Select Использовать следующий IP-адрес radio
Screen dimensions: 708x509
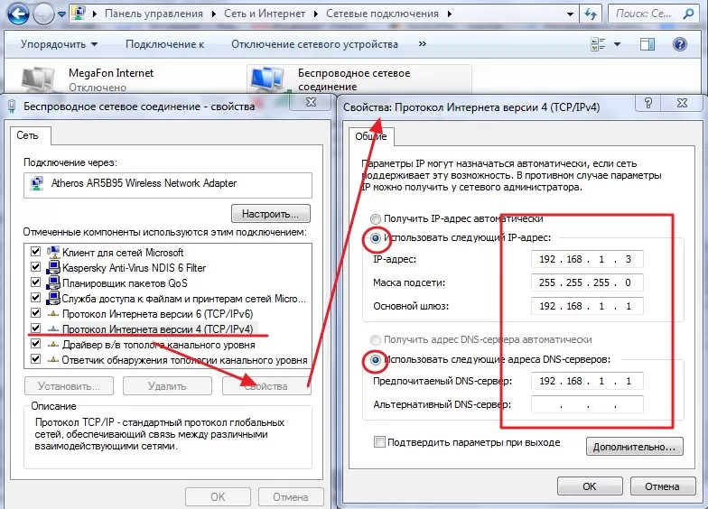click(x=376, y=237)
